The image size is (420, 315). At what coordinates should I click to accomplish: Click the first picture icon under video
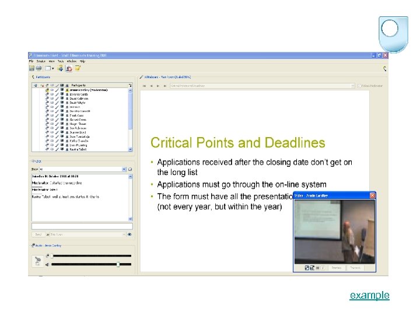307,268
